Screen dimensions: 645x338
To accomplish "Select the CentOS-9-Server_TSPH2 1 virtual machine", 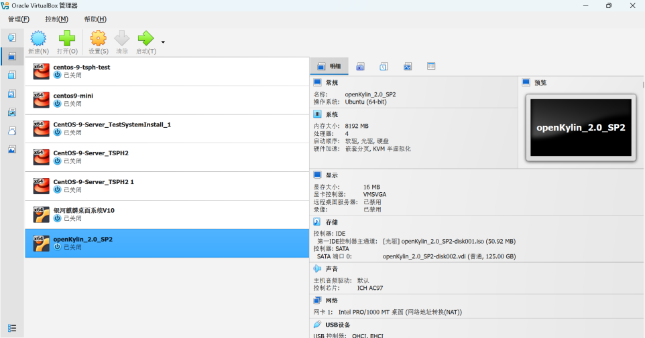I will [167, 186].
